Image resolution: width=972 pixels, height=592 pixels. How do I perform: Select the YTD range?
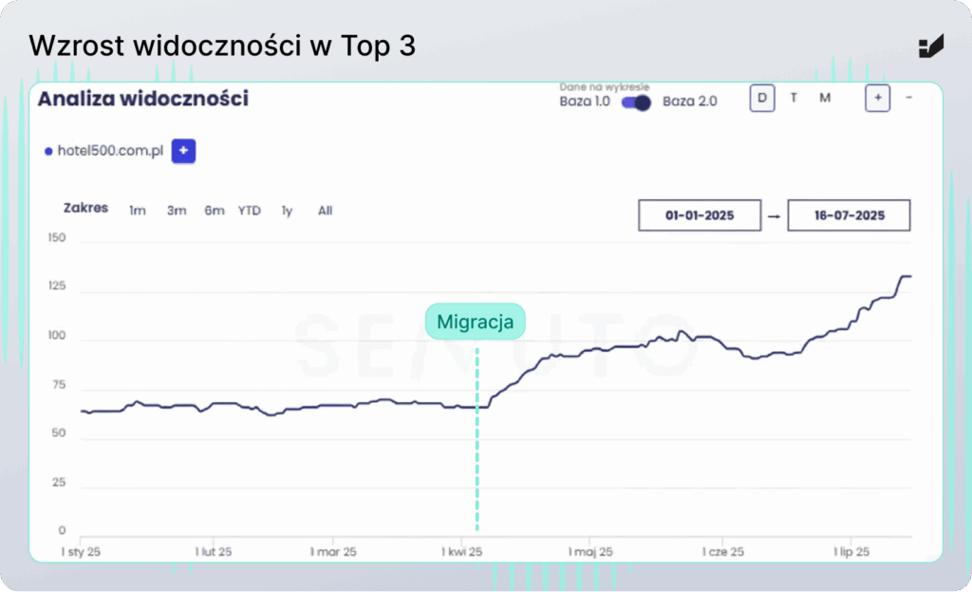point(250,211)
